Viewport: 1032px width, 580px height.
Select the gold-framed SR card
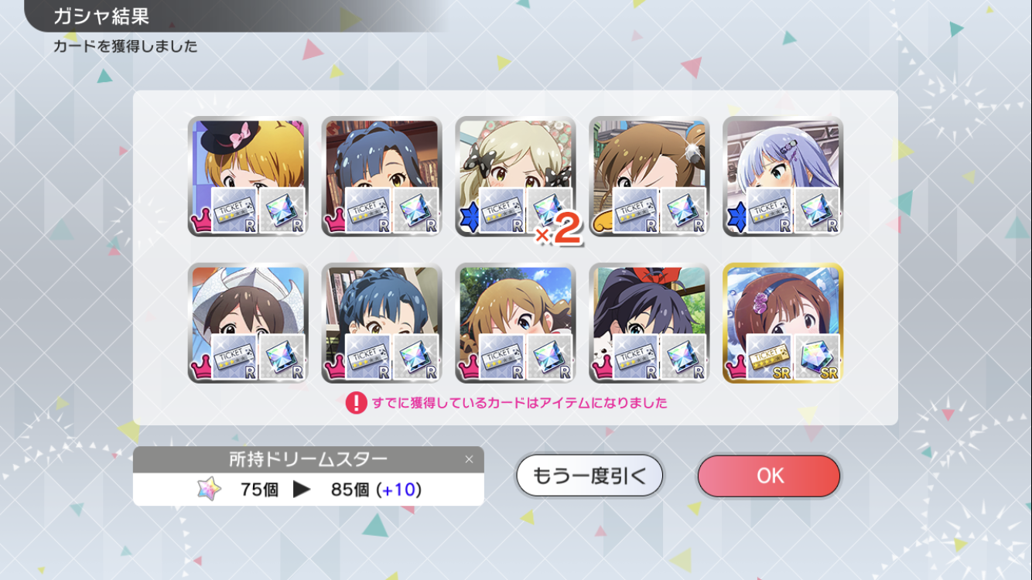pos(783,323)
